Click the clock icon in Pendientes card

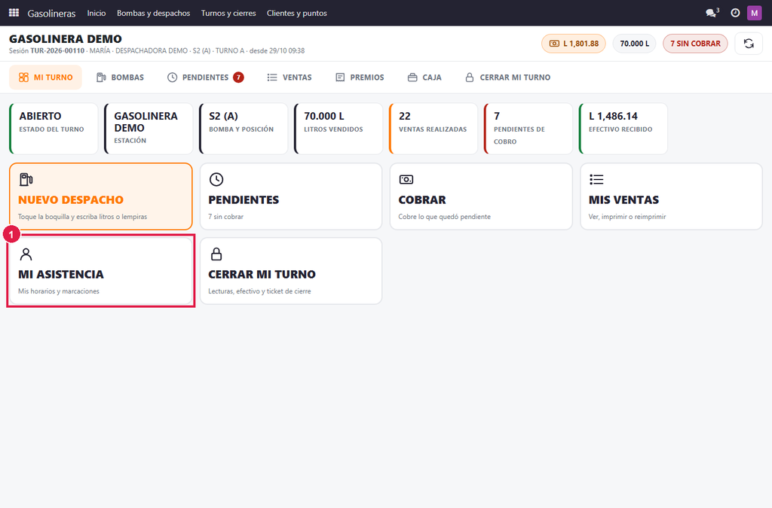click(216, 179)
